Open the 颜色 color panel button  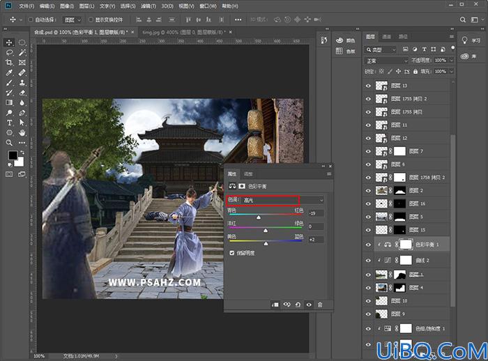click(x=346, y=40)
